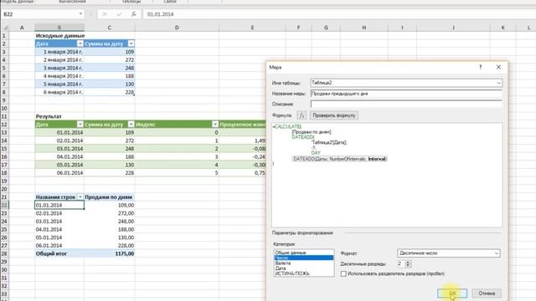Select ИСТИНА/ЛОЖЬ category
This screenshot has width=536, height=301.
tap(304, 273)
